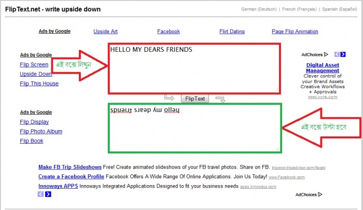Click Ads by Google above Flip Display

pyautogui.click(x=36, y=113)
